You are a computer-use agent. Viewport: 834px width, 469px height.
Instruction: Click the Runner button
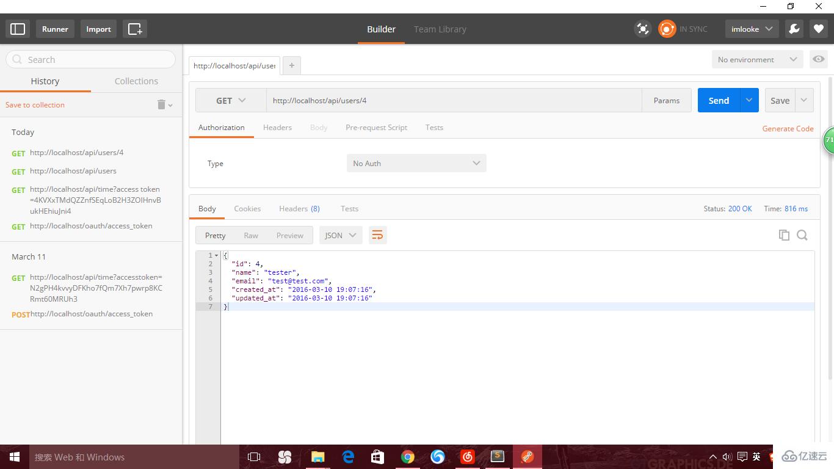pyautogui.click(x=55, y=29)
